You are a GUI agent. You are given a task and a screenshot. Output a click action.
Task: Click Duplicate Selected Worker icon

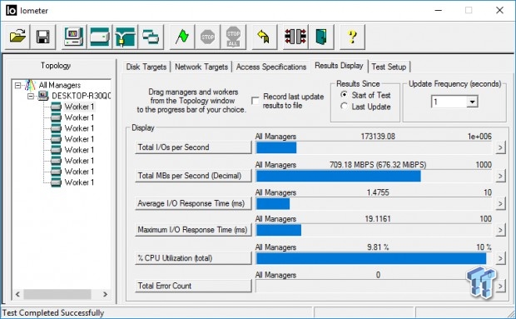[151, 37]
